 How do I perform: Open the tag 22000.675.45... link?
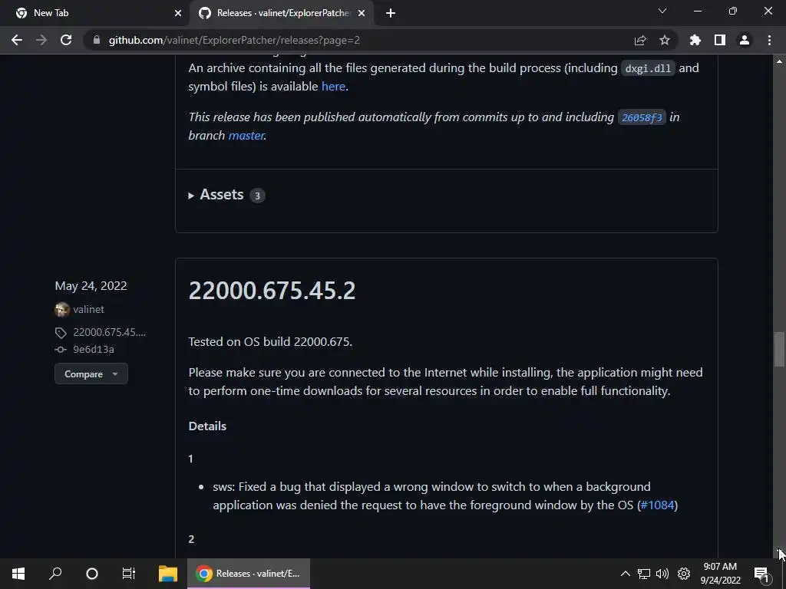(109, 332)
